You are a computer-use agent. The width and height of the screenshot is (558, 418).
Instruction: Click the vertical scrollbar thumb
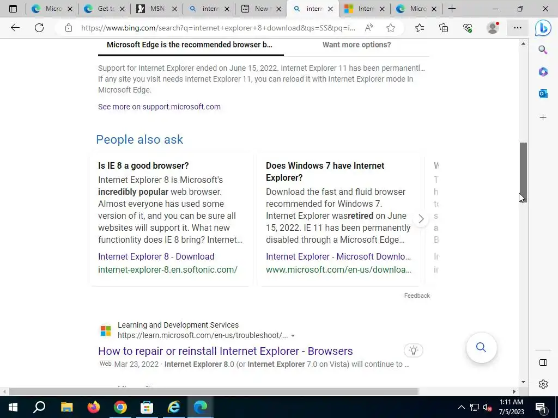click(523, 171)
